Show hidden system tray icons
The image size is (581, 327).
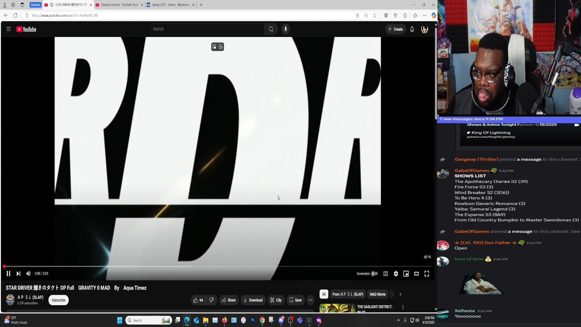(398, 320)
